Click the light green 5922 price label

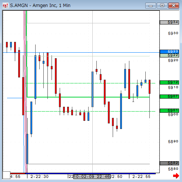pyautogui.click(x=169, y=55)
